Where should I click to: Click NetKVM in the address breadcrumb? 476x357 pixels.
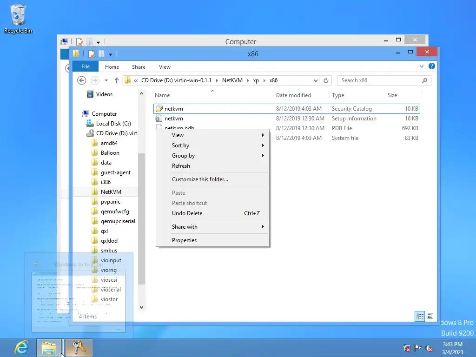tap(232, 80)
